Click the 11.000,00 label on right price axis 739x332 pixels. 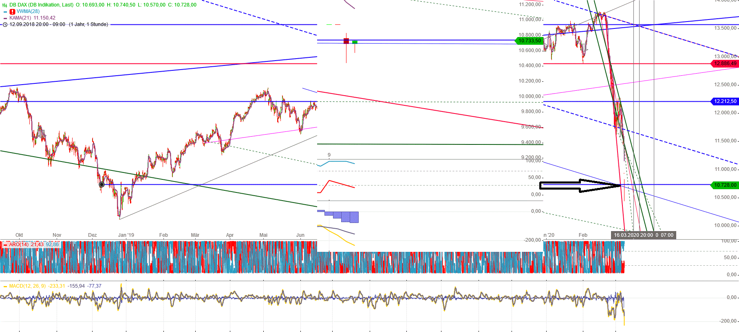point(725,169)
